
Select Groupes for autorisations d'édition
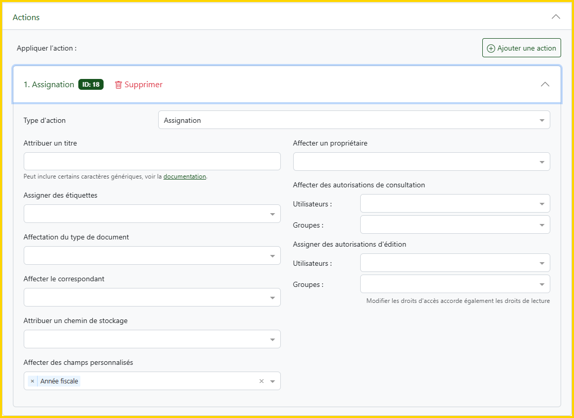click(x=454, y=284)
